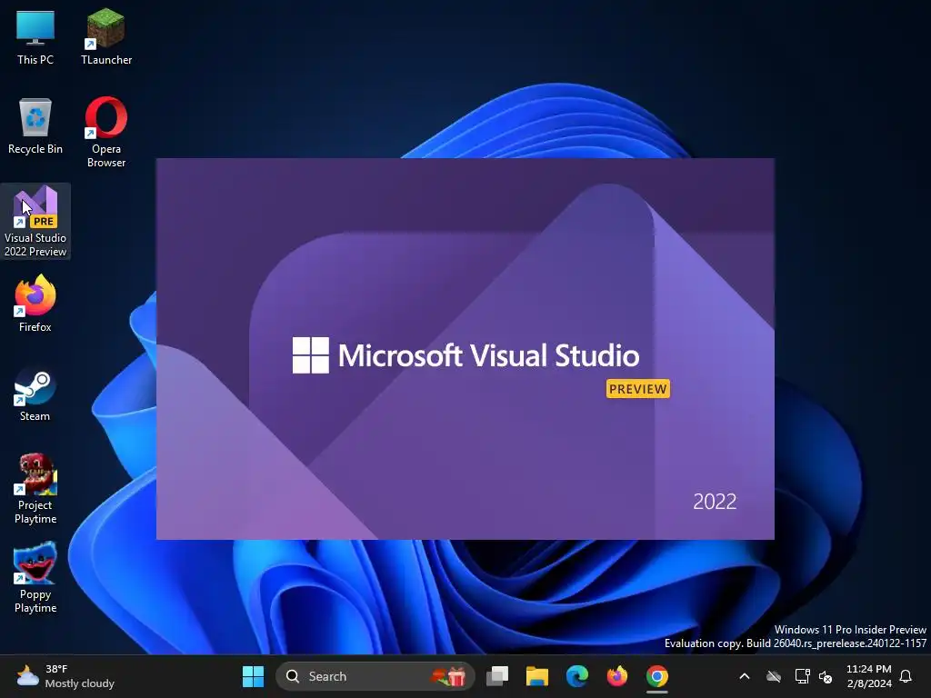
Task: Open the weather widget showing 38°F
Action: click(65, 676)
